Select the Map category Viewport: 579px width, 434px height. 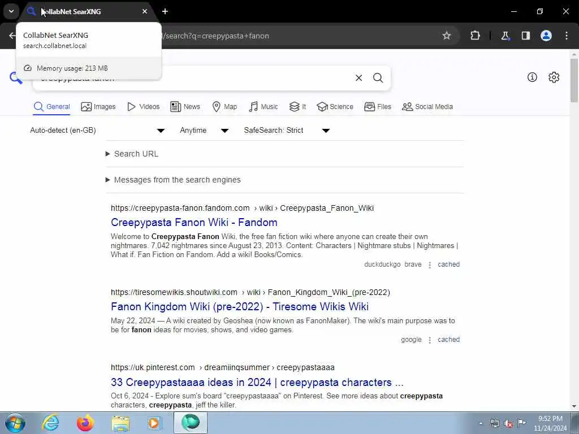click(x=224, y=107)
